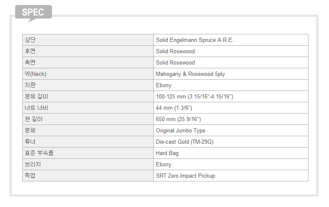
Task: Click the 후면 row label
Action: click(x=31, y=51)
